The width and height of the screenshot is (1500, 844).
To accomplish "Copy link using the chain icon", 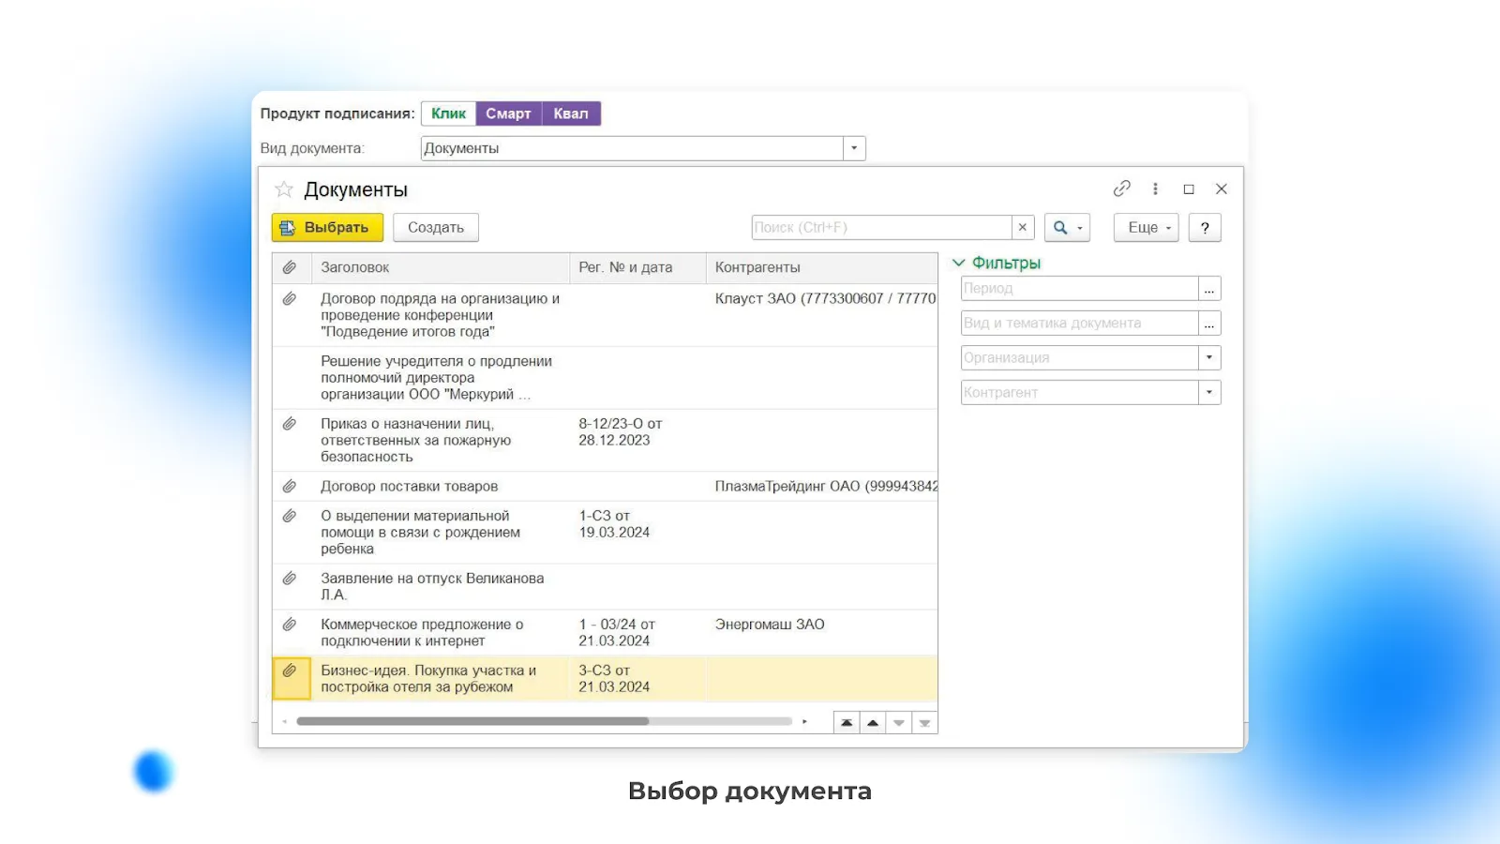I will [x=1121, y=188].
